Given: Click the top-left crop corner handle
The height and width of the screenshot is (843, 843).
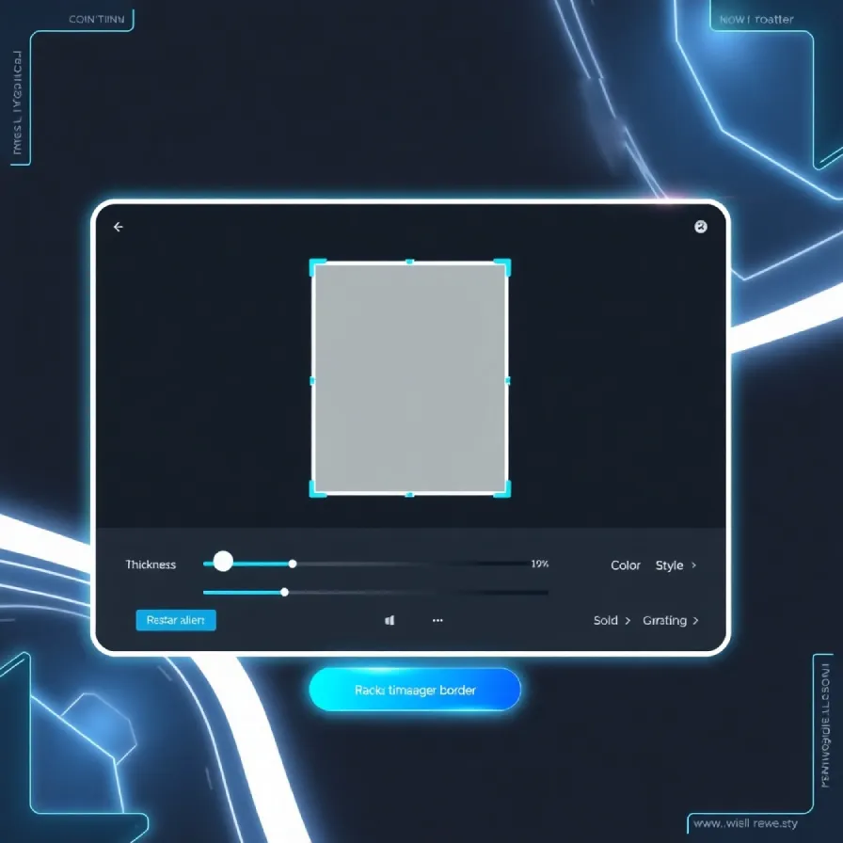Looking at the screenshot, I should pos(317,267).
